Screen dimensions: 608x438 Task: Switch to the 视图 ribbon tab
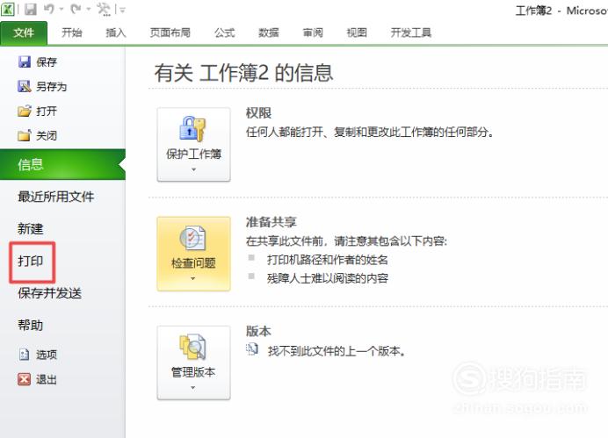coord(357,32)
